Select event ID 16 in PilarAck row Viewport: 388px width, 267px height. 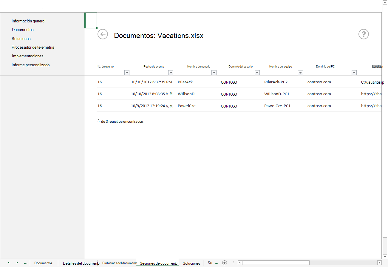[100, 82]
